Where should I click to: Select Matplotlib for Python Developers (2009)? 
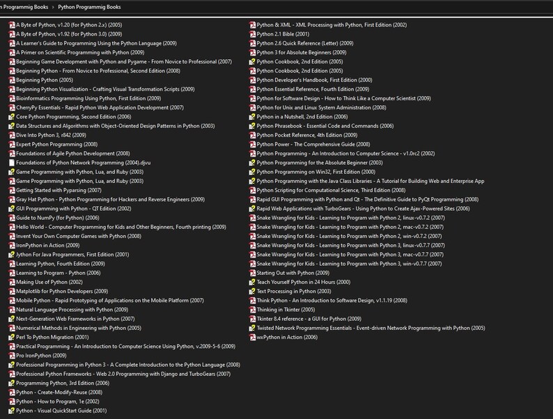tap(62, 291)
